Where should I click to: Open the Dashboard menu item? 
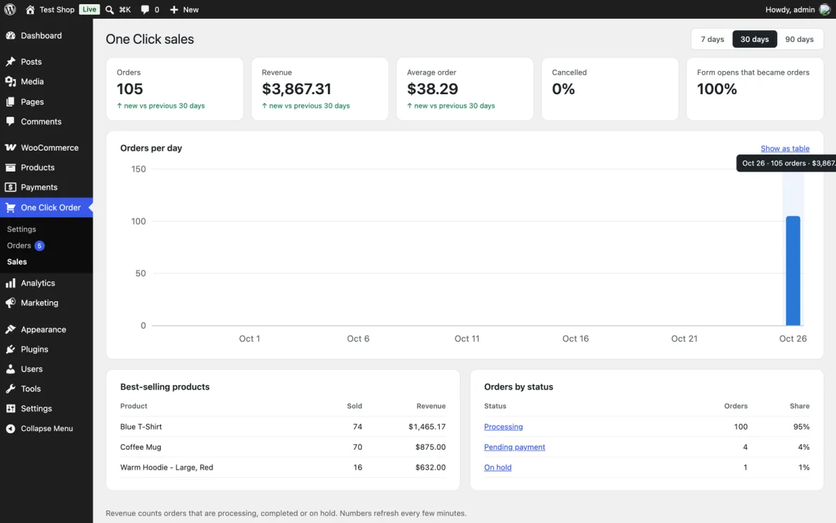47,36
